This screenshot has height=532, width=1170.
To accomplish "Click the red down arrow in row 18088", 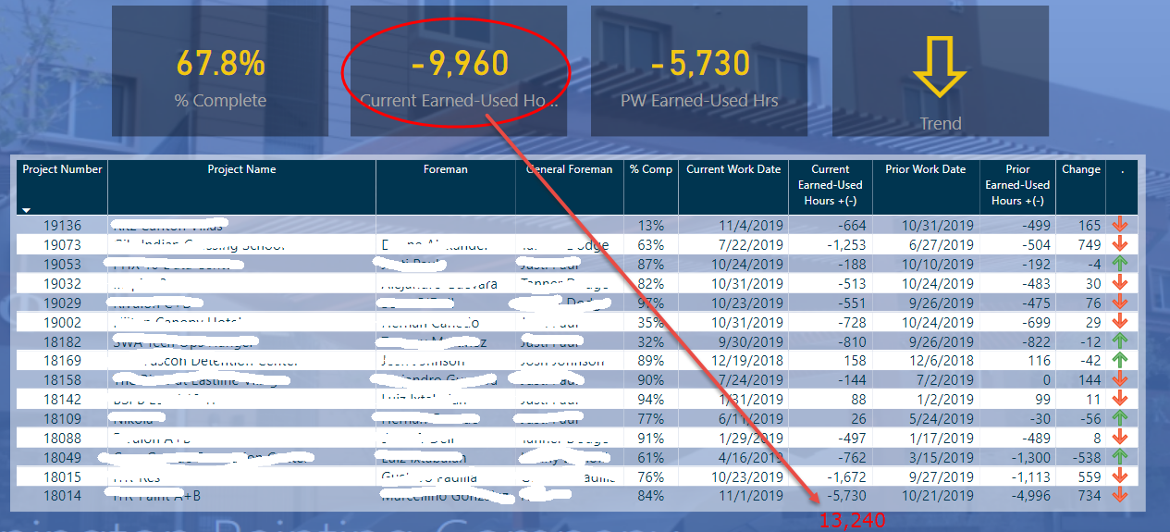I will click(x=1120, y=438).
